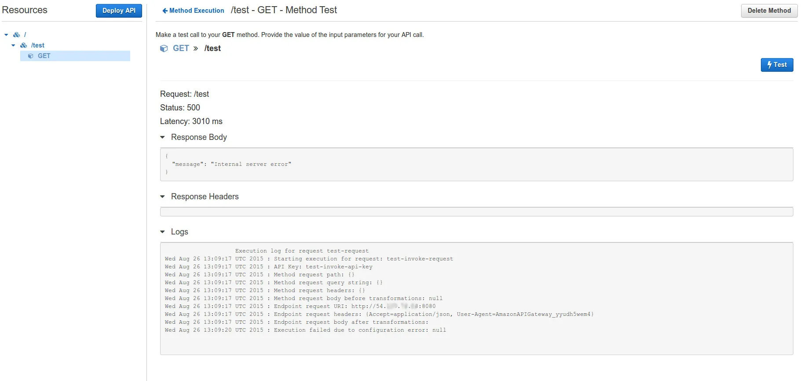The height and width of the screenshot is (381, 804).
Task: Collapse the /test resource tree node
Action: [13, 45]
